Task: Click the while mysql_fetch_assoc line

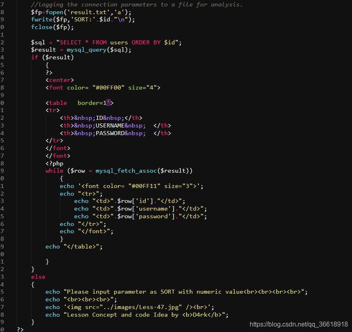Action: tap(119, 171)
